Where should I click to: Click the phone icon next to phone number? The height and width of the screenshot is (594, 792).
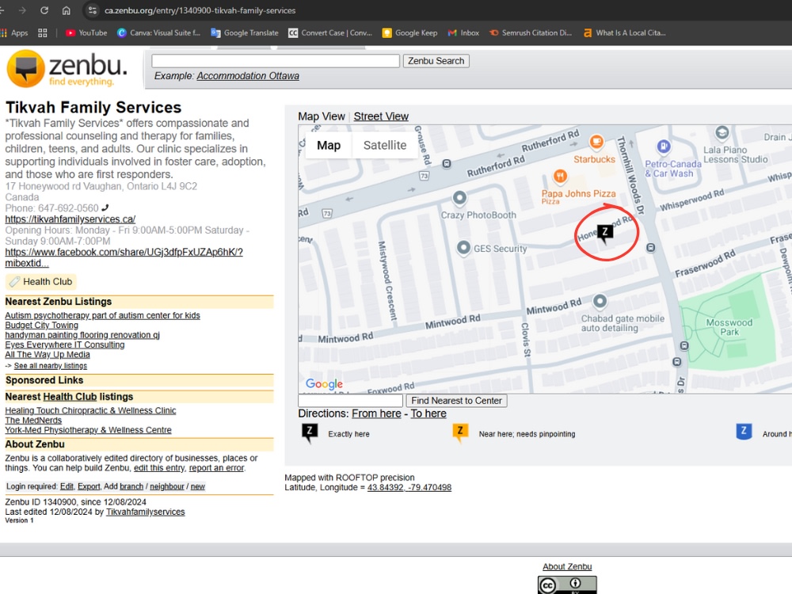pos(105,208)
